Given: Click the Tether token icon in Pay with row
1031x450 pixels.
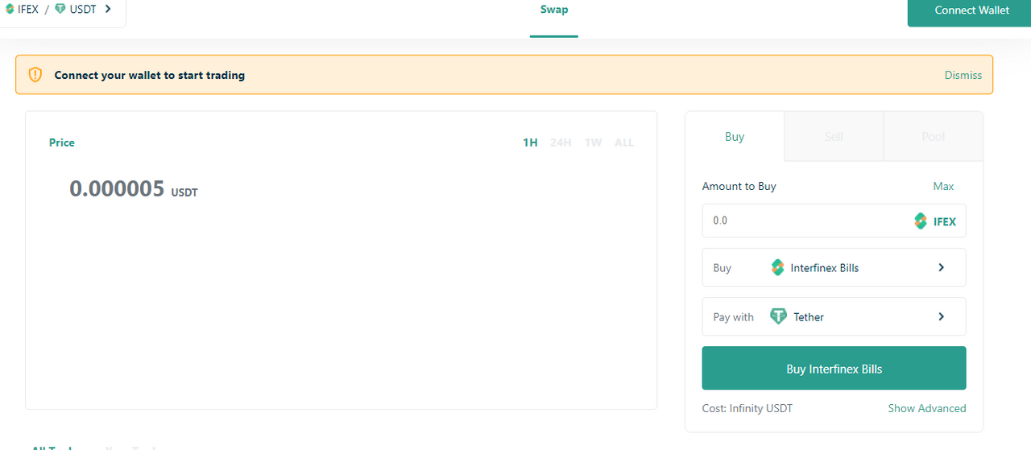Looking at the screenshot, I should pyautogui.click(x=778, y=316).
